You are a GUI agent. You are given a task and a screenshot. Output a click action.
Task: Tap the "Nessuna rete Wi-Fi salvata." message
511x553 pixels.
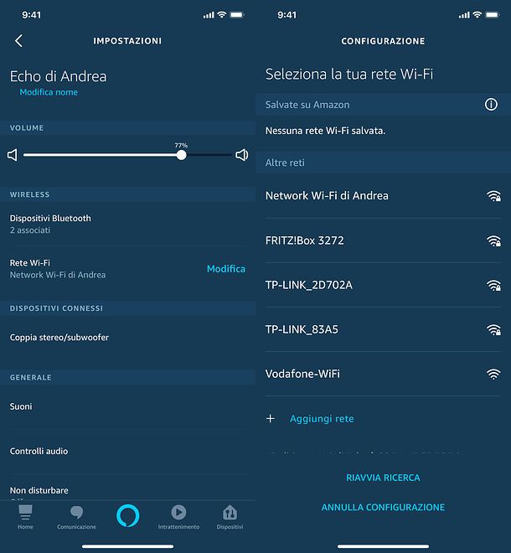(325, 131)
